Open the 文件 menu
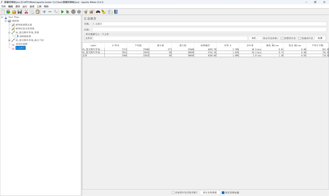This screenshot has width=329, height=196. [x=3, y=6]
